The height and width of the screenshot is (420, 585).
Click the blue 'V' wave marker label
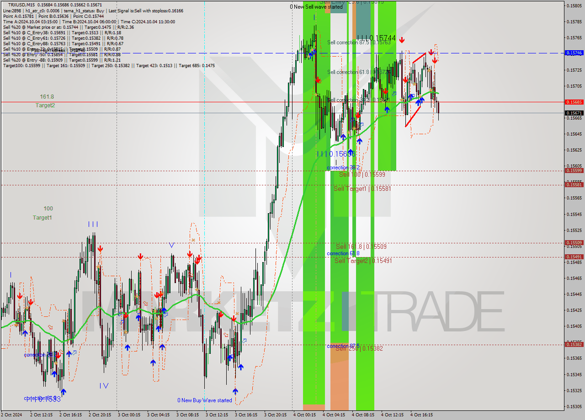tap(171, 245)
